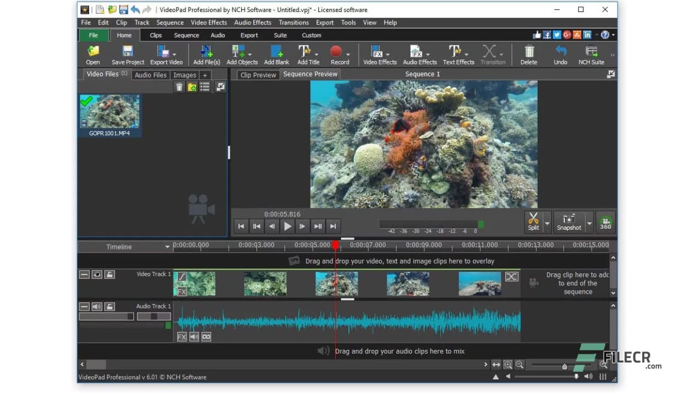This screenshot has height=393, width=700.
Task: Toggle the lock on Video Track 1
Action: (109, 275)
